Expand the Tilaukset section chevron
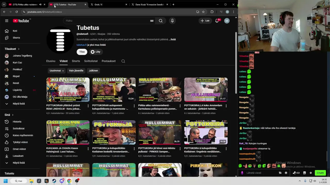330x185 pixels. coord(19,49)
